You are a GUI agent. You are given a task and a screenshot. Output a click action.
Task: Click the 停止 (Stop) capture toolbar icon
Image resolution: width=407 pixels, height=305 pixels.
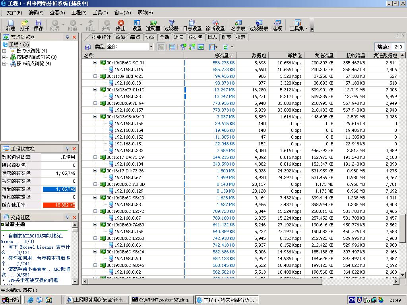click(120, 25)
